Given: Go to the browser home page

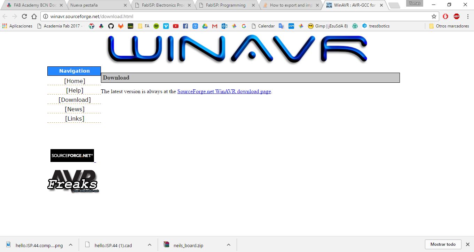Looking at the screenshot, I should [34, 16].
